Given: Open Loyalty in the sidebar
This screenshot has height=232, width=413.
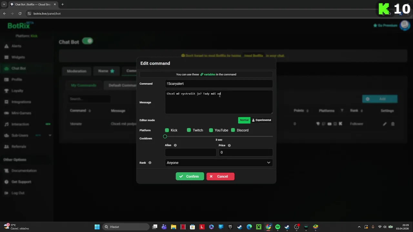Looking at the screenshot, I should [x=17, y=91].
